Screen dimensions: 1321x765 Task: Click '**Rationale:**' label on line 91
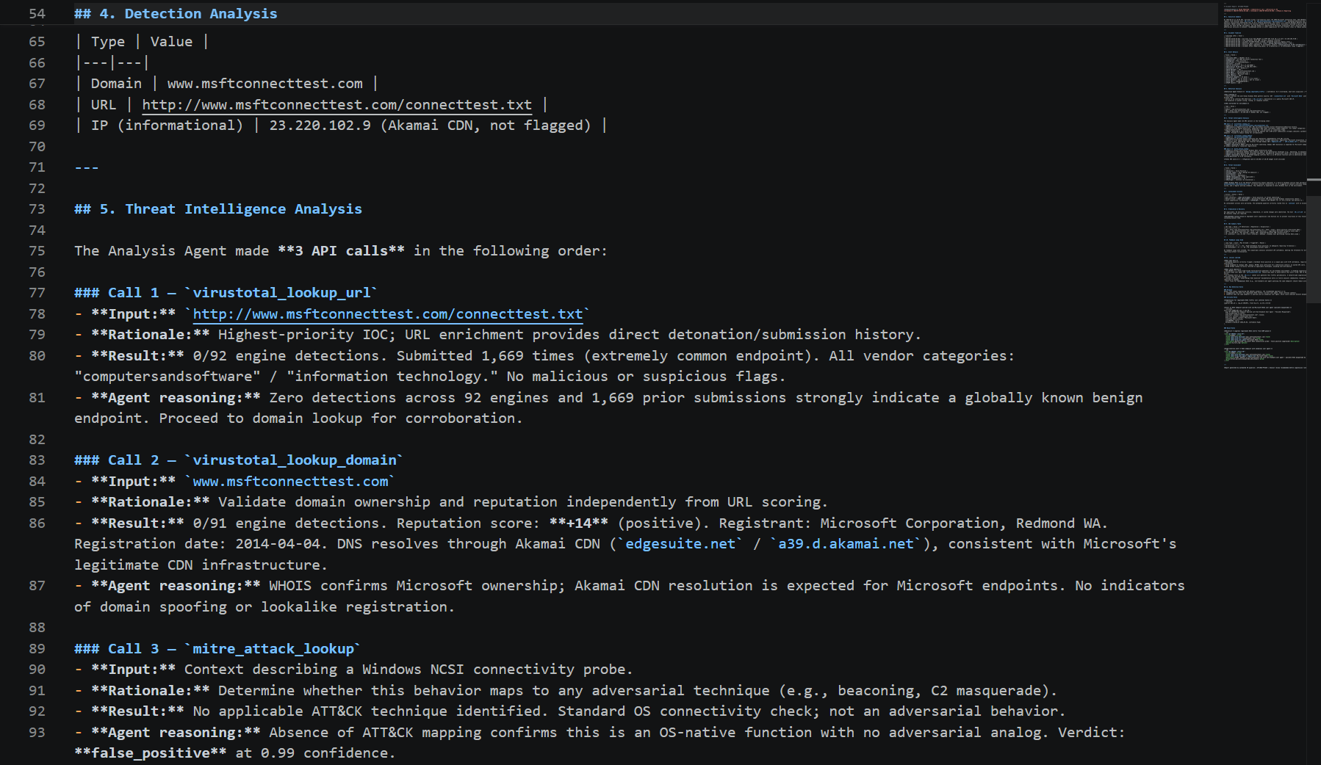coord(151,691)
